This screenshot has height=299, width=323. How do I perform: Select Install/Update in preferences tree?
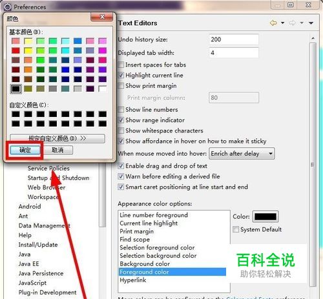click(38, 245)
